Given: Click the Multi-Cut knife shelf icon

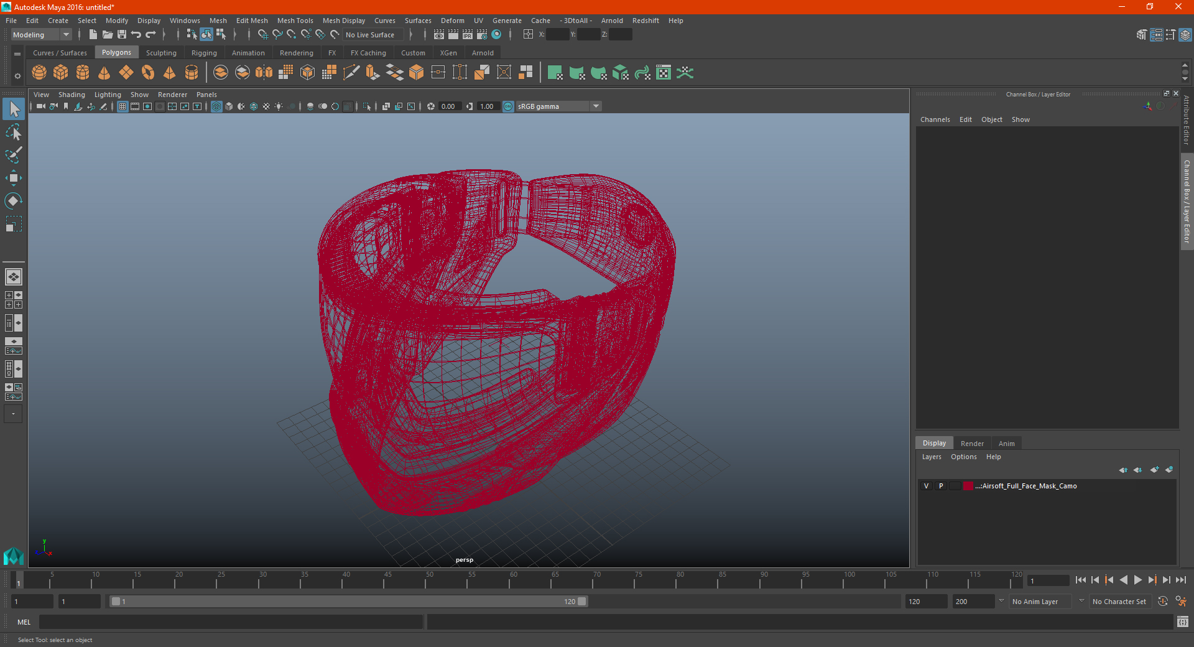Looking at the screenshot, I should [x=351, y=73].
